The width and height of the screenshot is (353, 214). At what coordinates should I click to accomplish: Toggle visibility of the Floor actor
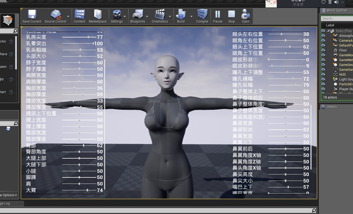323,50
